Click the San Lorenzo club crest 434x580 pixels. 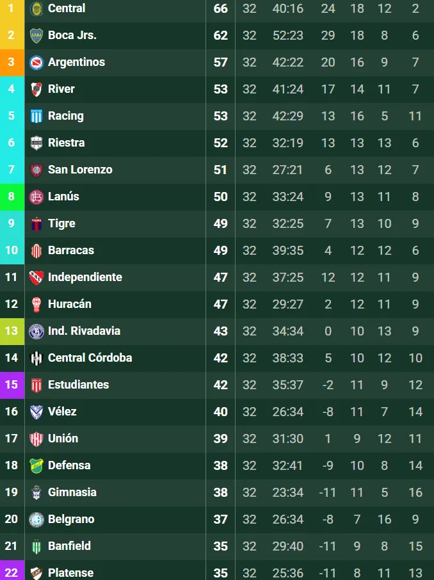tap(36, 170)
